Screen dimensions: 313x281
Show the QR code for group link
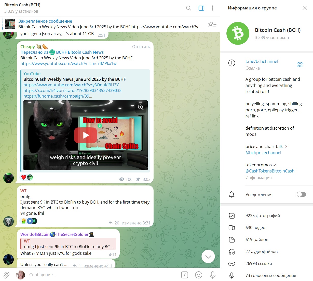click(x=300, y=65)
